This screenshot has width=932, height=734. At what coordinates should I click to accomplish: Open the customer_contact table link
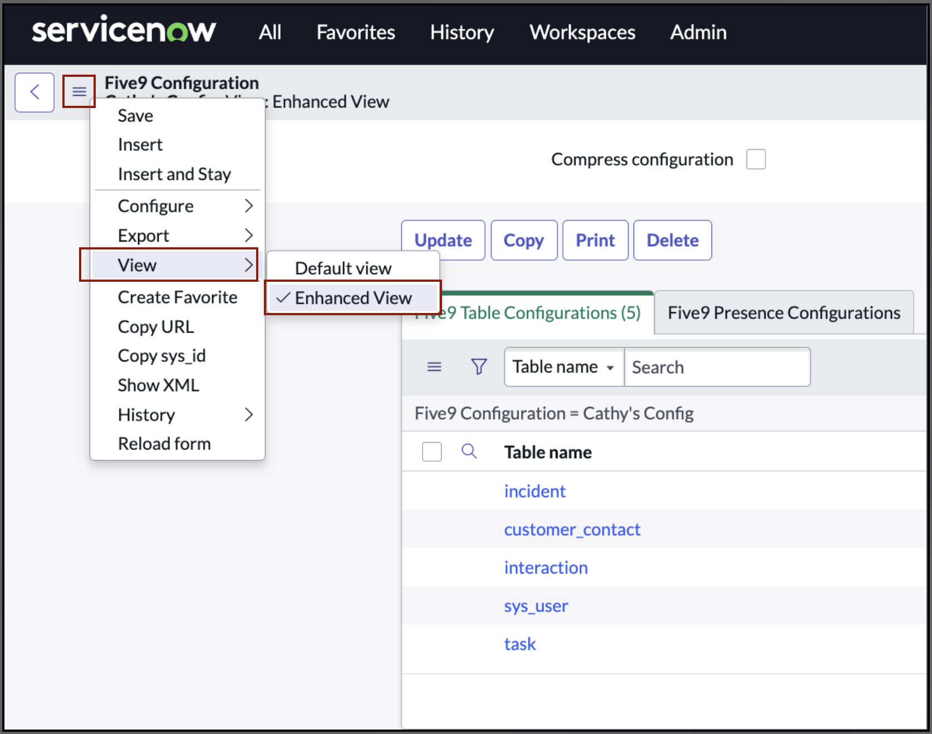pos(572,530)
